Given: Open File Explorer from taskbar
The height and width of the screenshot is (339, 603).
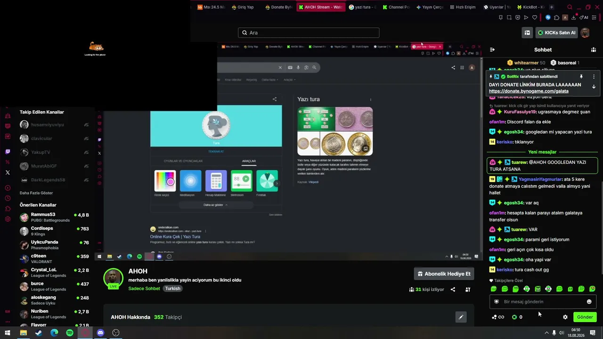Looking at the screenshot, I should tap(23, 333).
